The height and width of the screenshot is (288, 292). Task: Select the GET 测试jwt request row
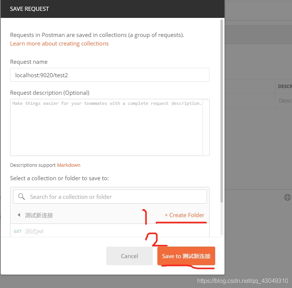click(110, 231)
